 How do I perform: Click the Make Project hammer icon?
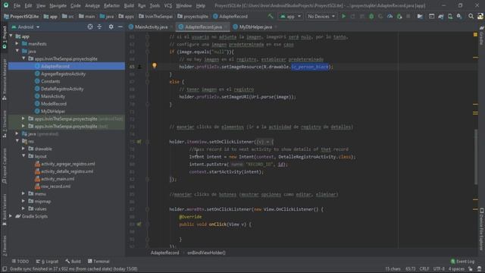coord(271,16)
